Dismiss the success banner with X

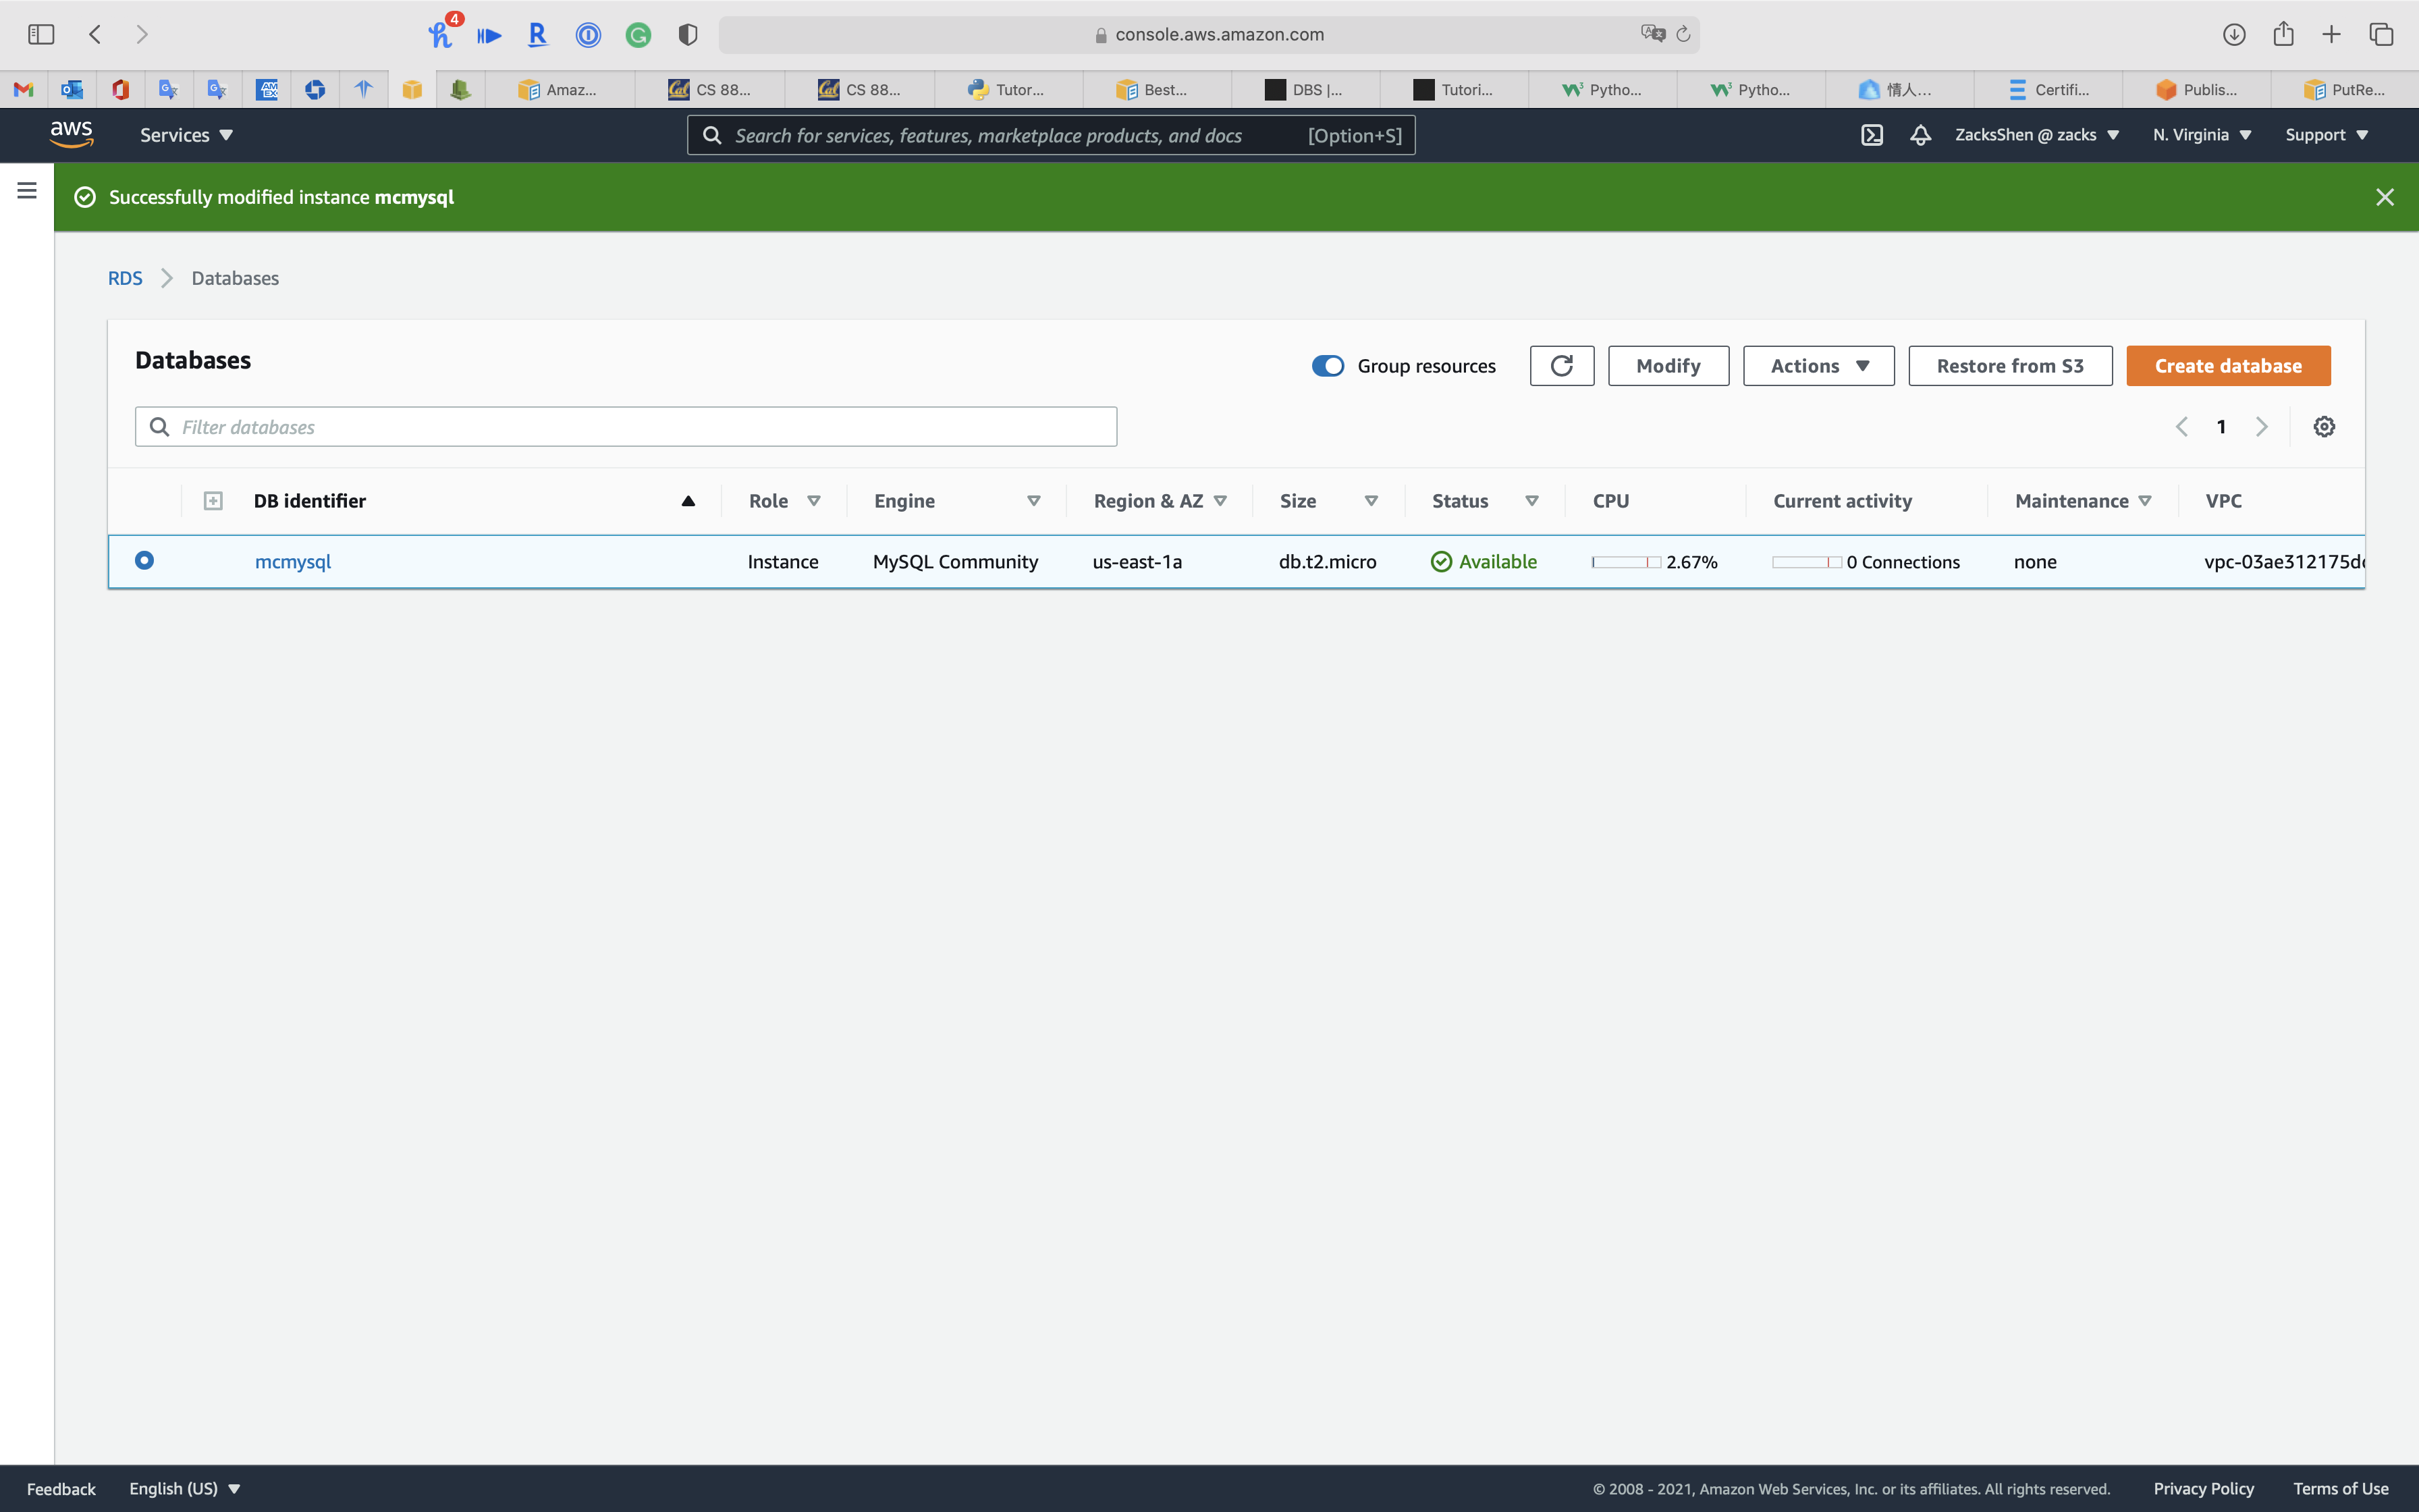point(2385,197)
